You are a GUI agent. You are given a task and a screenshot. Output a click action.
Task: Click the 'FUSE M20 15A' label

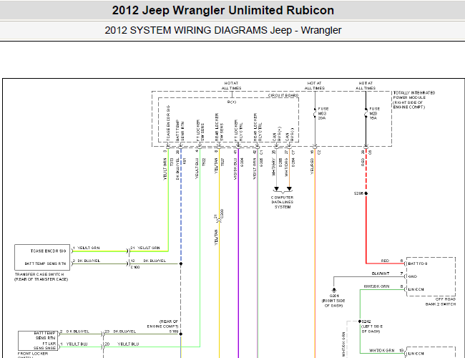click(375, 113)
